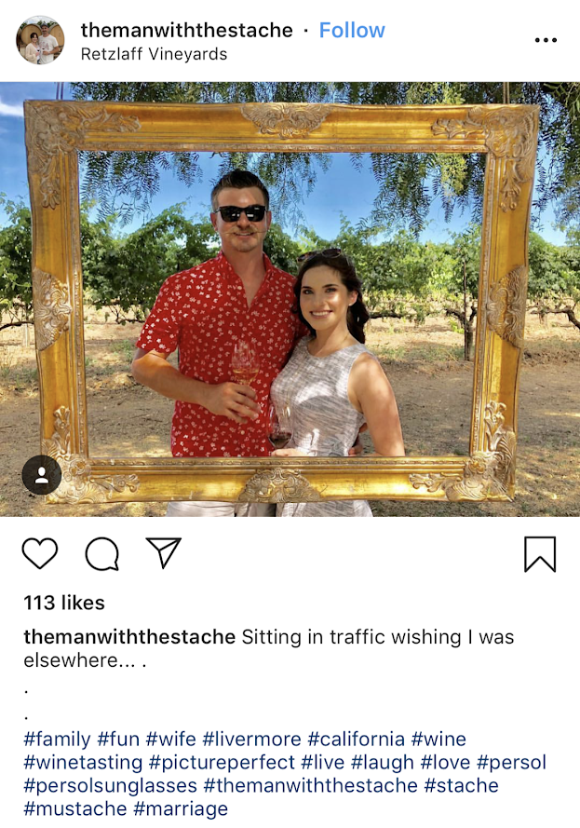
Task: Open the #mustache hashtag
Action: [74, 808]
